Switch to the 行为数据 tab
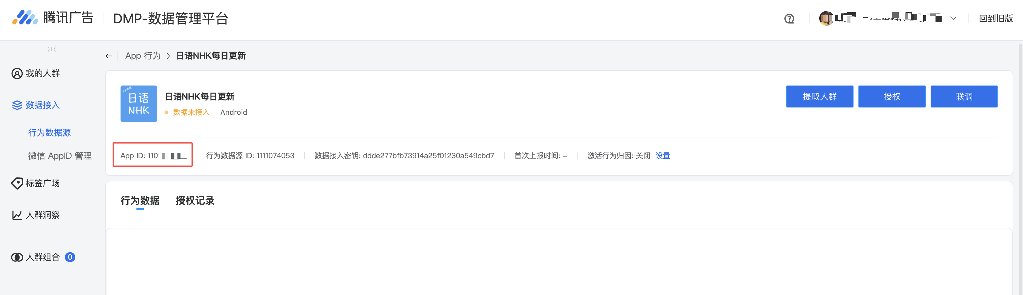The image size is (1023, 295). tap(140, 201)
